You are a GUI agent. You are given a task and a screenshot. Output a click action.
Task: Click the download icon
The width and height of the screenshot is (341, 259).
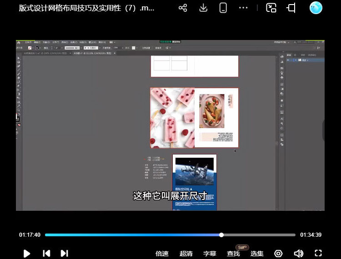tap(203, 8)
